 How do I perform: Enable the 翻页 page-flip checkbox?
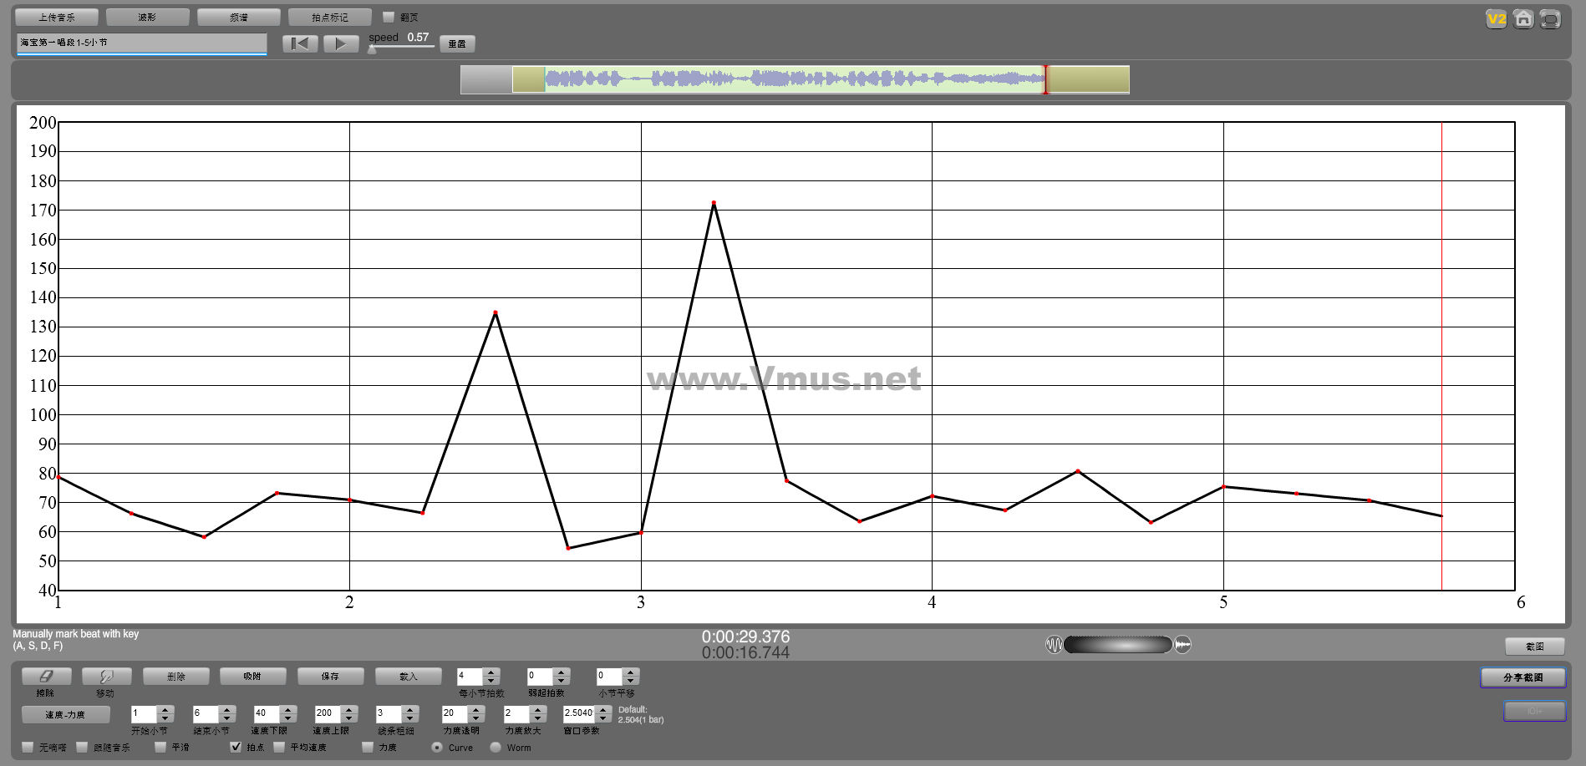389,17
